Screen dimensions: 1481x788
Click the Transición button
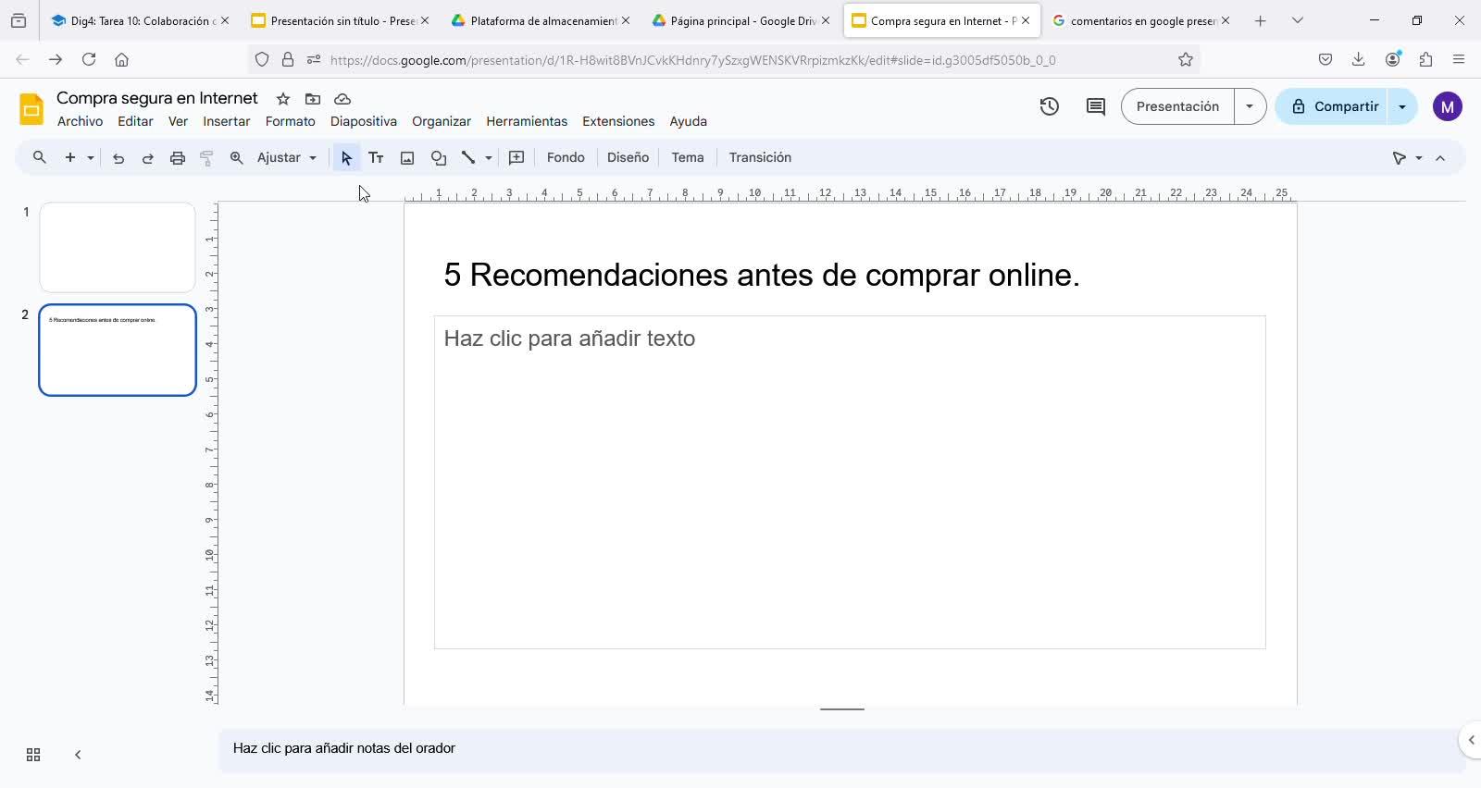pyautogui.click(x=760, y=158)
